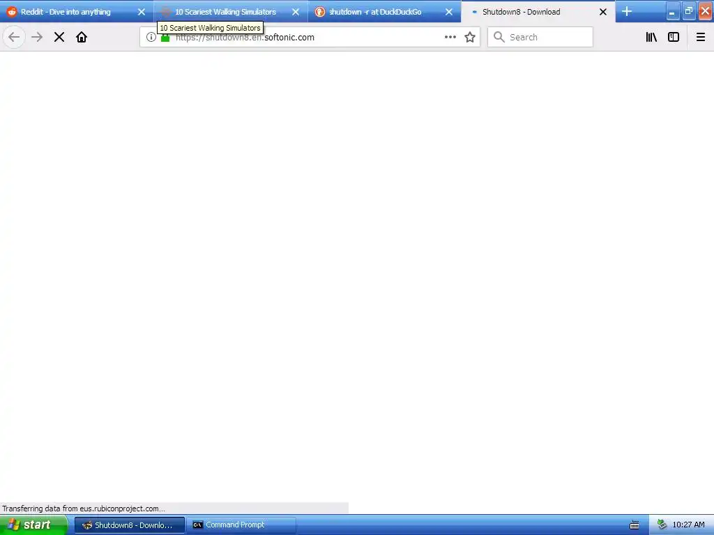The width and height of the screenshot is (714, 535).
Task: Open the page actions three-dot menu
Action: [x=450, y=37]
